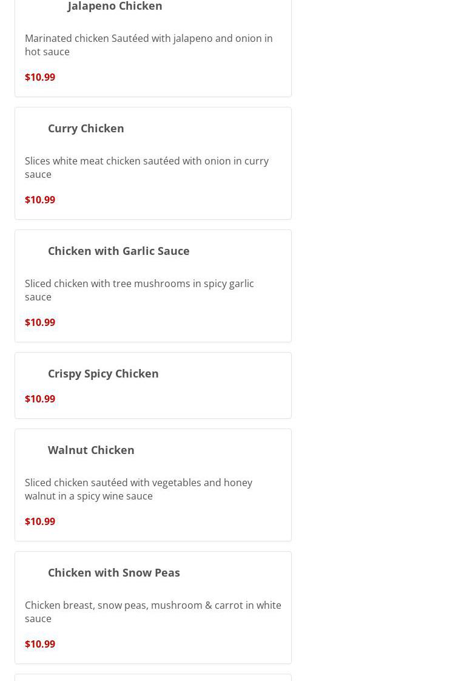Open the Crispy Spicy Chicken title

(103, 374)
